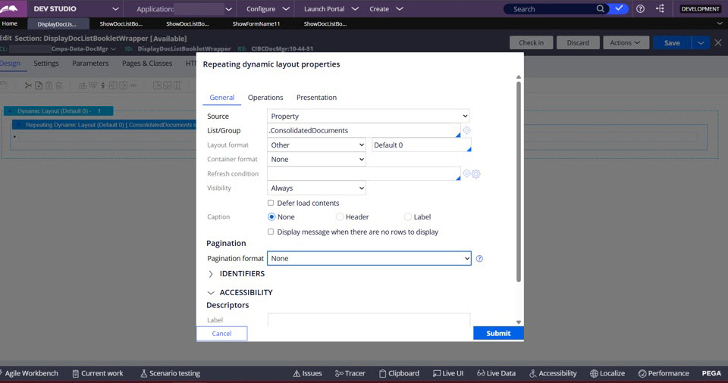Expand the open tabs overflow chevron
Viewport: 728px width, 383px height.
coord(720,23)
